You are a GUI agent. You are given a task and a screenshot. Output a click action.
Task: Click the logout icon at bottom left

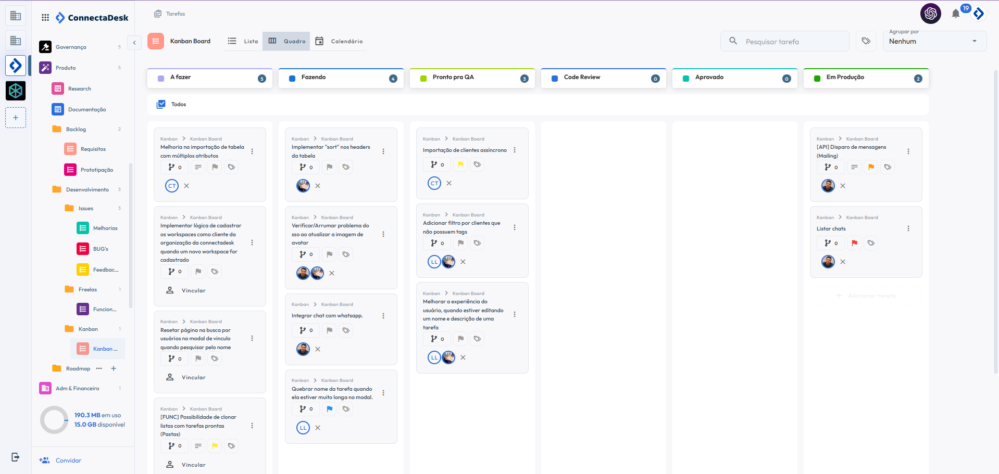(16, 457)
